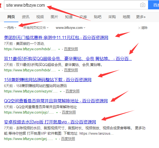
Task: Click the blue Baidu search button
Action: click(x=153, y=5)
